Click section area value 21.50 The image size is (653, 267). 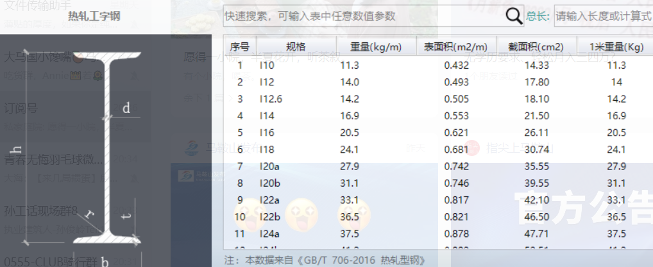[x=536, y=116]
